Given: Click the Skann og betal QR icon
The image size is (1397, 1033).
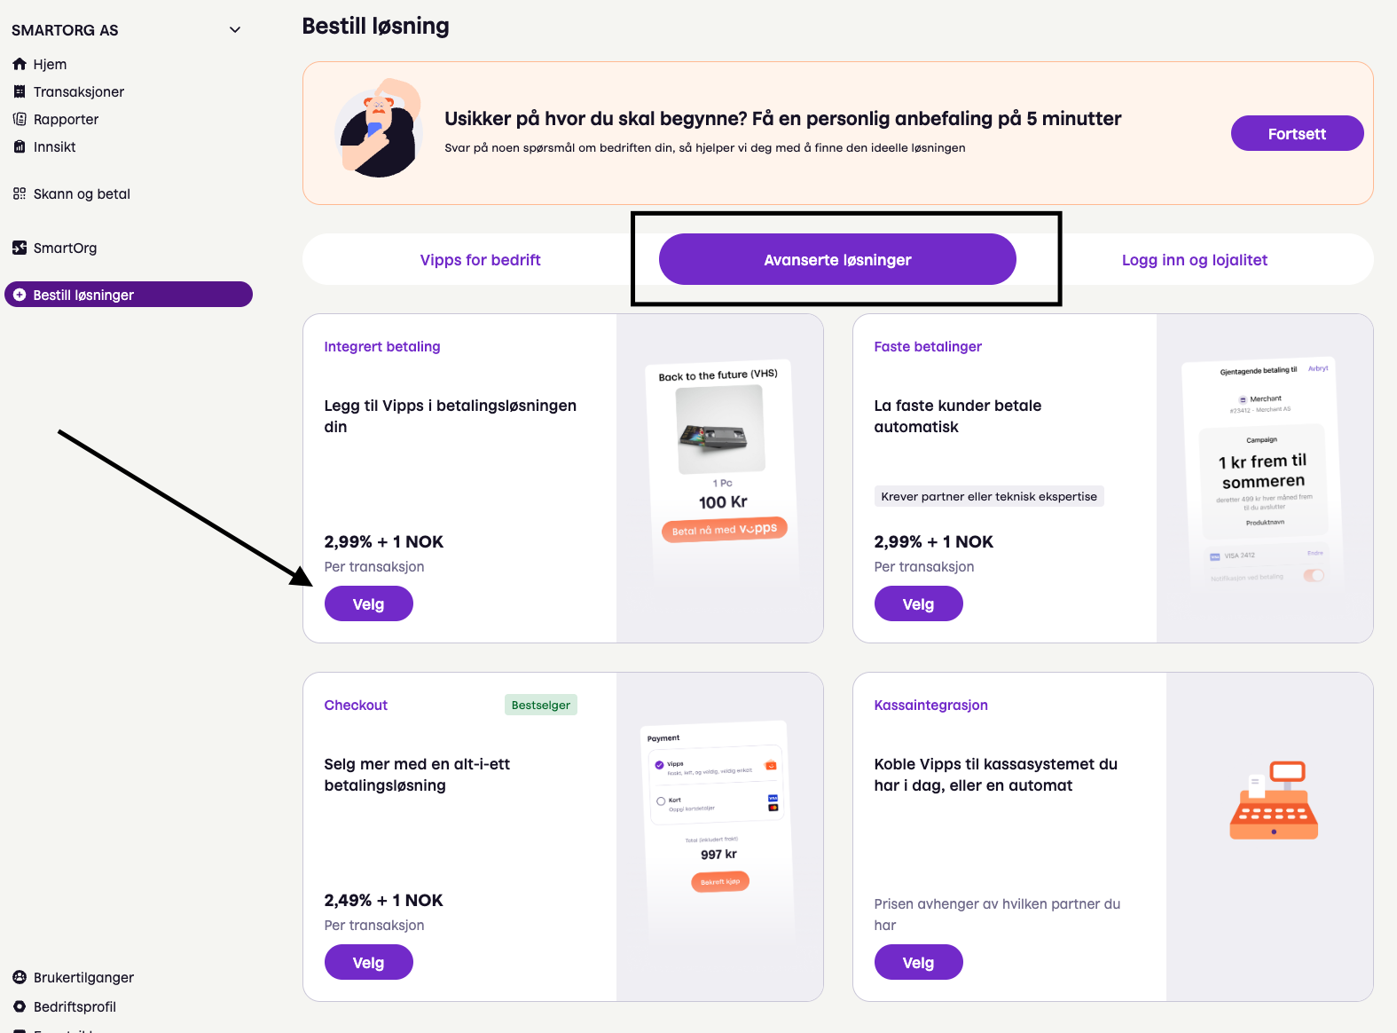Looking at the screenshot, I should point(20,193).
